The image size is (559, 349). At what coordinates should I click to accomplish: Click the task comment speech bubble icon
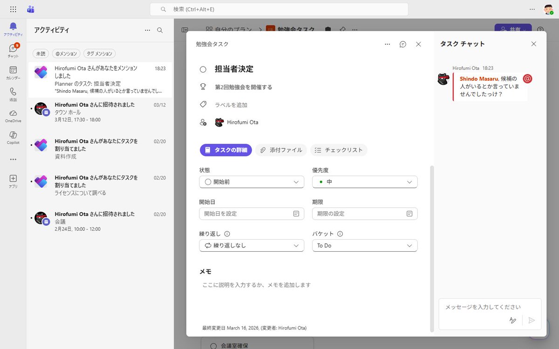(x=402, y=44)
